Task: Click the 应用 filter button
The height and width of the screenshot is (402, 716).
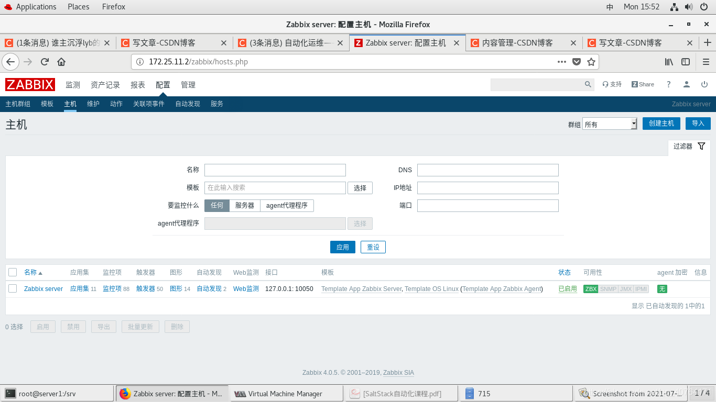Action: [x=343, y=247]
